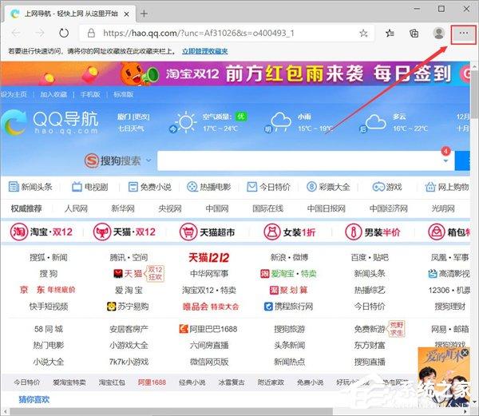The height and width of the screenshot is (416, 479).
Task: Open the 电视剧 category
Action: click(89, 187)
